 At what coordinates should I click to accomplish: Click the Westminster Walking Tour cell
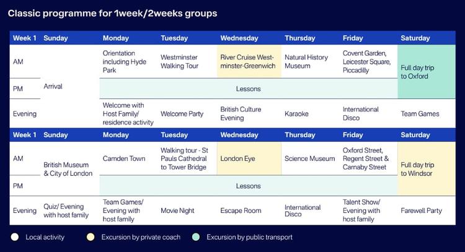tap(180, 61)
